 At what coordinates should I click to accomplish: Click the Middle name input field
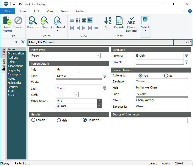[79, 82]
